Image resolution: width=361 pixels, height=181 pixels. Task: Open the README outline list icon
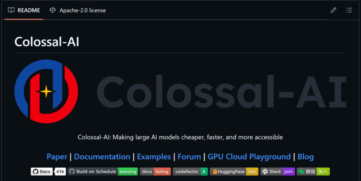pyautogui.click(x=349, y=10)
